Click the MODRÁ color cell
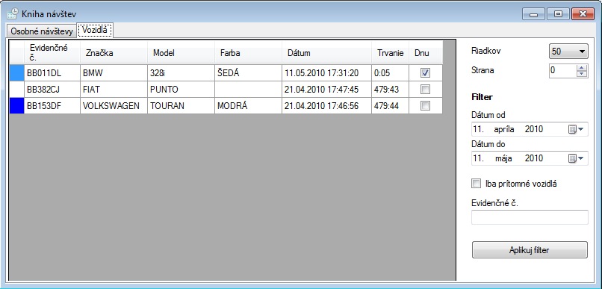Image resolution: width=602 pixels, height=289 pixels. coord(248,105)
